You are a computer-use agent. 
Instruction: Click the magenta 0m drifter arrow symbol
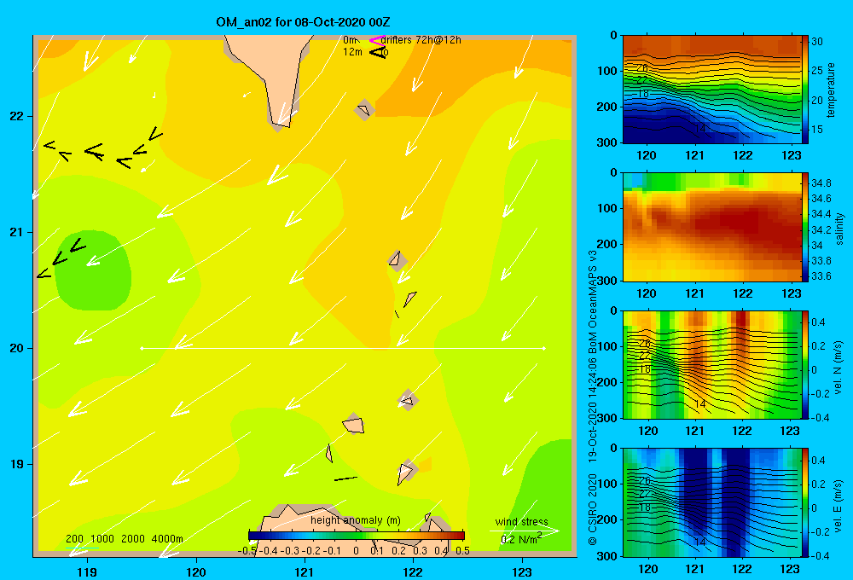click(x=377, y=40)
